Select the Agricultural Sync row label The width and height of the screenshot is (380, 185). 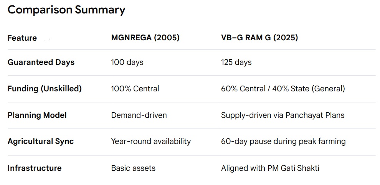[41, 141]
